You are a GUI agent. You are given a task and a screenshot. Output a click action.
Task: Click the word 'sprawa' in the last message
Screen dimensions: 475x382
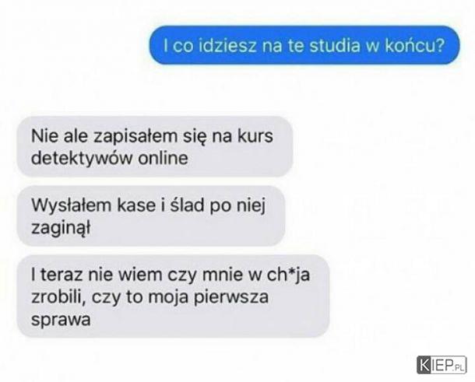[61, 320]
